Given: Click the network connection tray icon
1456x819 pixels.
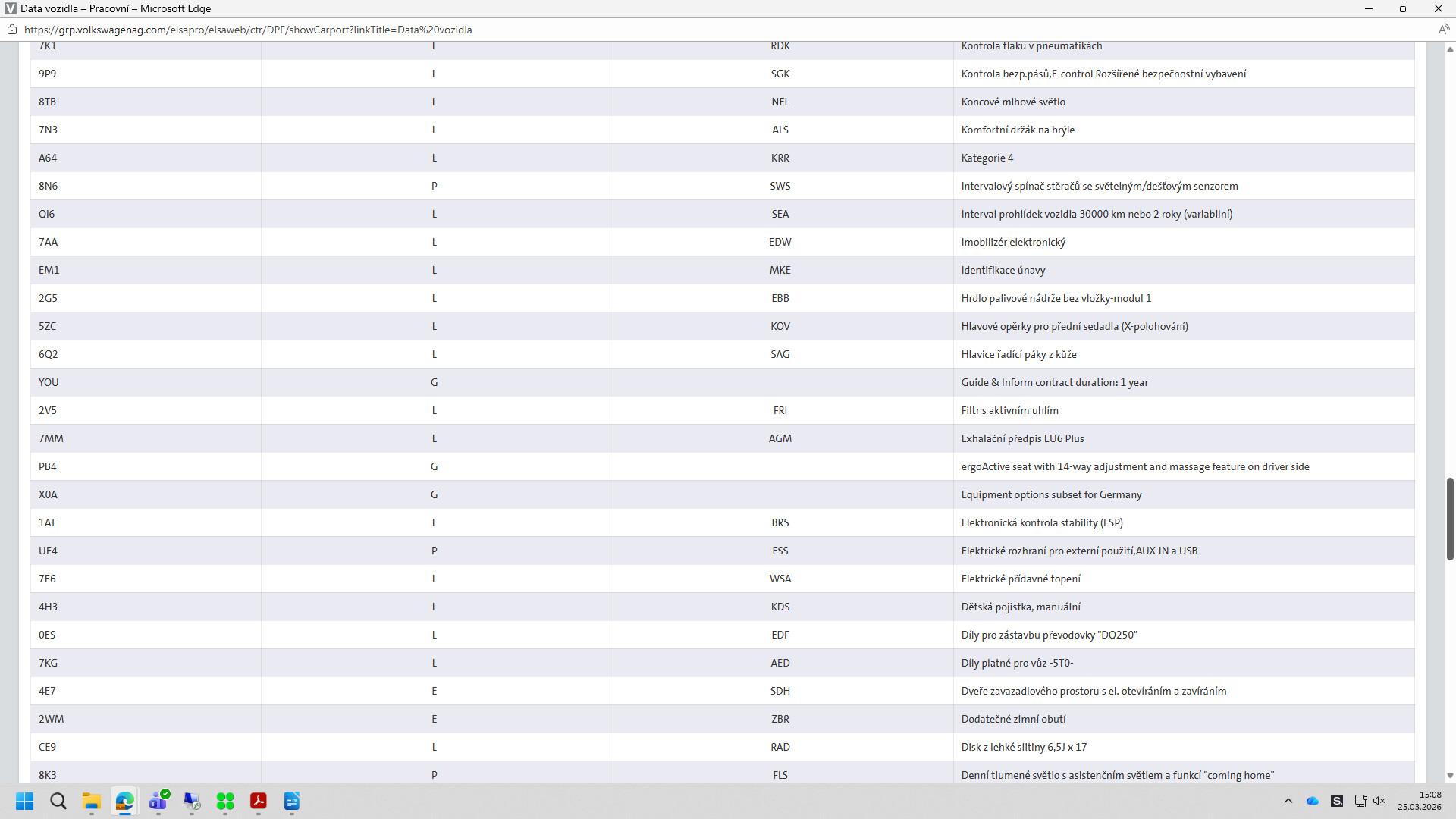Looking at the screenshot, I should (x=1360, y=801).
